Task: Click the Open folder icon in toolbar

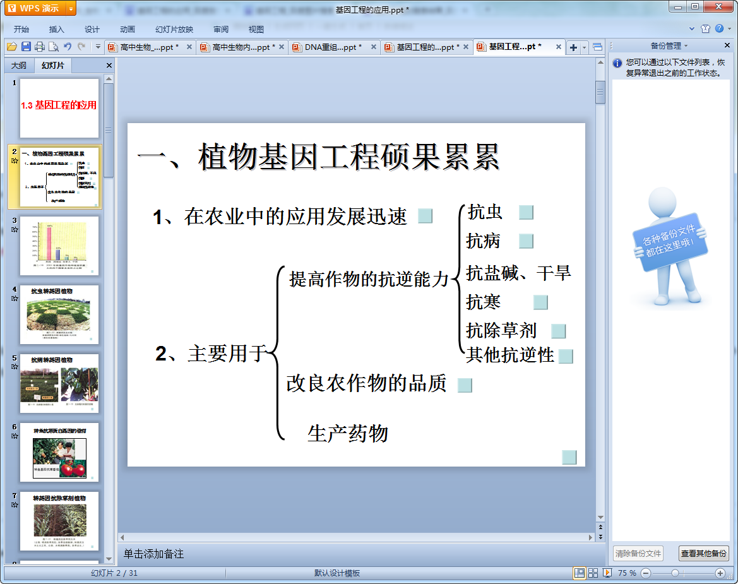Action: point(12,47)
